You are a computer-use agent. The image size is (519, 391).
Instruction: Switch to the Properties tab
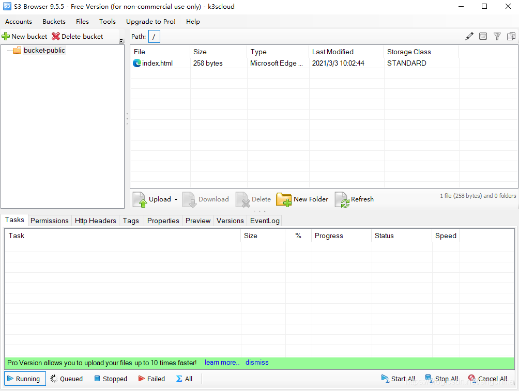pyautogui.click(x=163, y=221)
